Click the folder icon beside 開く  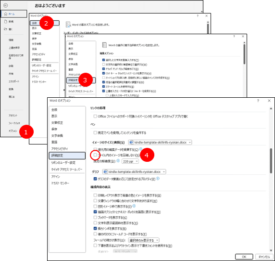coord(6,29)
